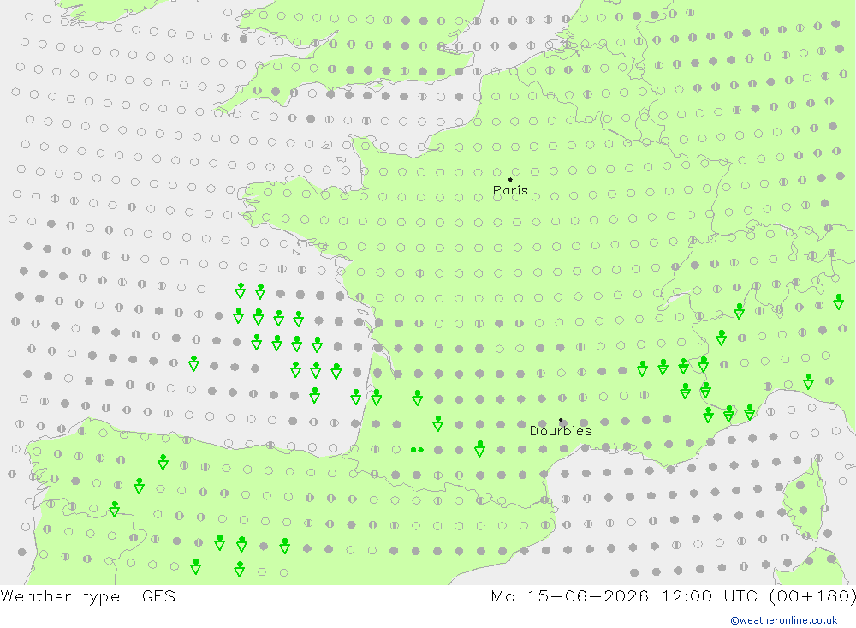The image size is (856, 628).
Task: Click the green double-dot drizzle symbol
Action: [417, 450]
